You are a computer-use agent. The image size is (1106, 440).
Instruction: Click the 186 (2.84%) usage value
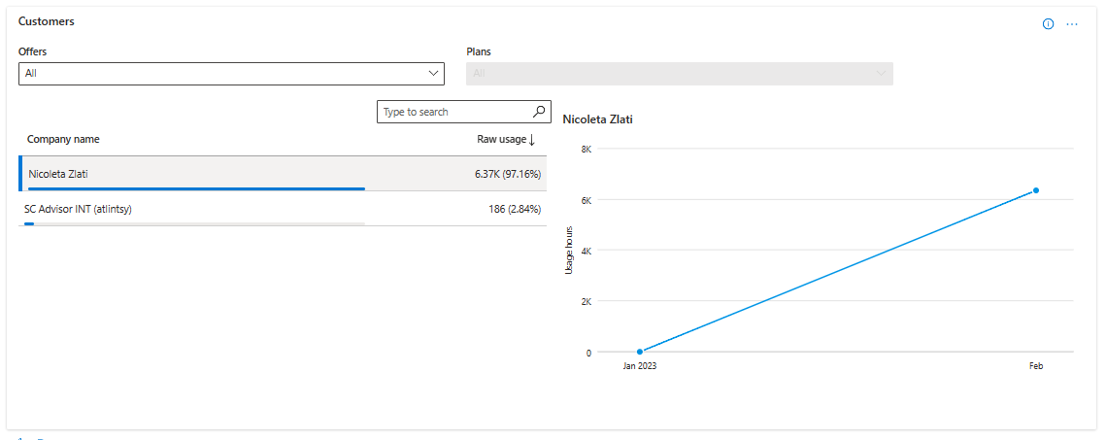[x=513, y=209]
